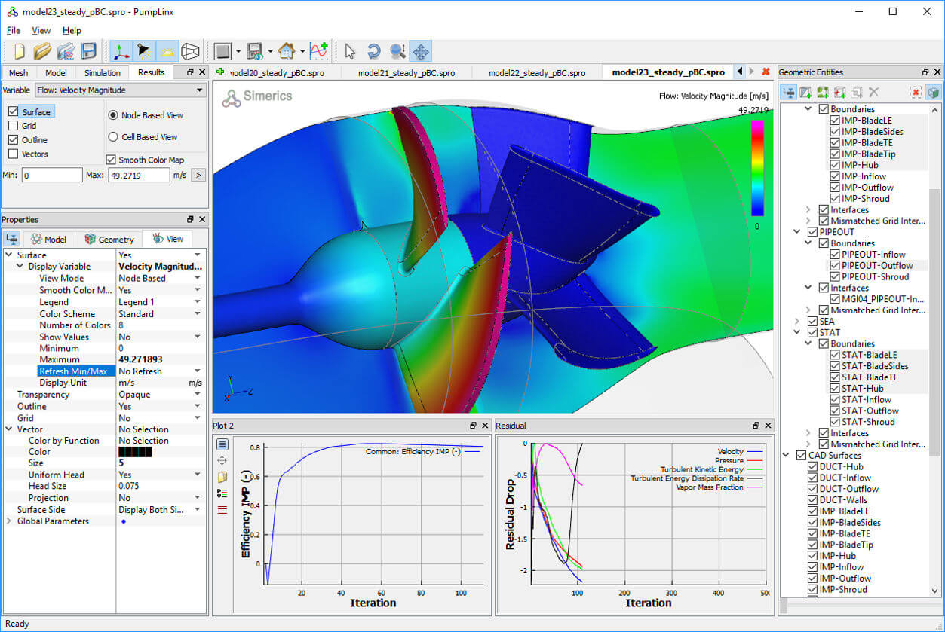Toggle the sun ambient light icon
Screen dimensions: 945x632
click(x=167, y=51)
